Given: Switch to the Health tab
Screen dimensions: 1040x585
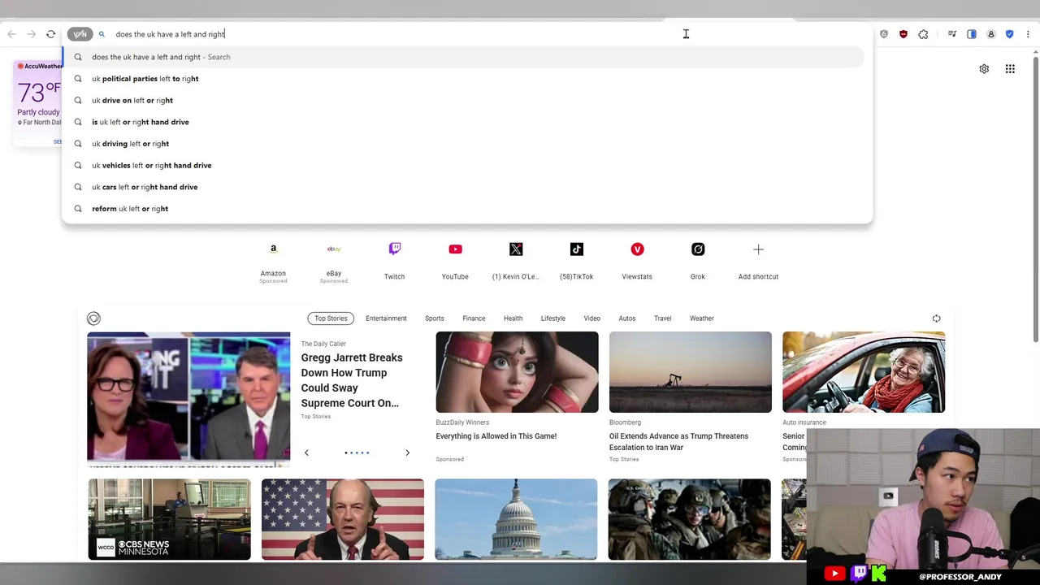Looking at the screenshot, I should point(513,318).
